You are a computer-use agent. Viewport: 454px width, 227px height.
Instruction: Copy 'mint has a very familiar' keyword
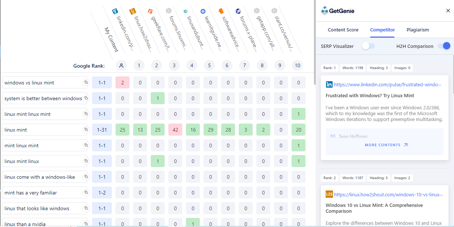pyautogui.click(x=86, y=193)
